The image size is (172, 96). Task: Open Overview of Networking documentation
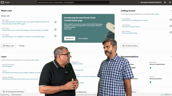(130, 33)
